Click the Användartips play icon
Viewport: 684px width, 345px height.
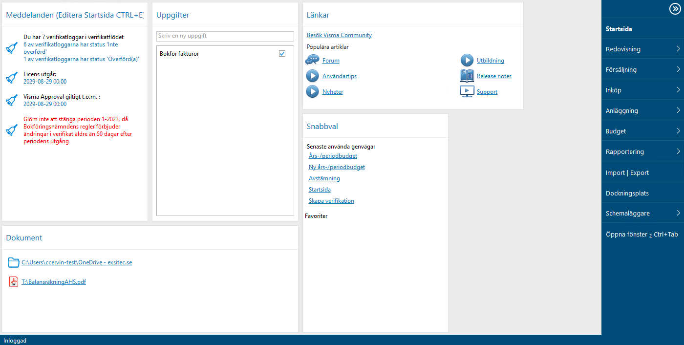(x=312, y=76)
